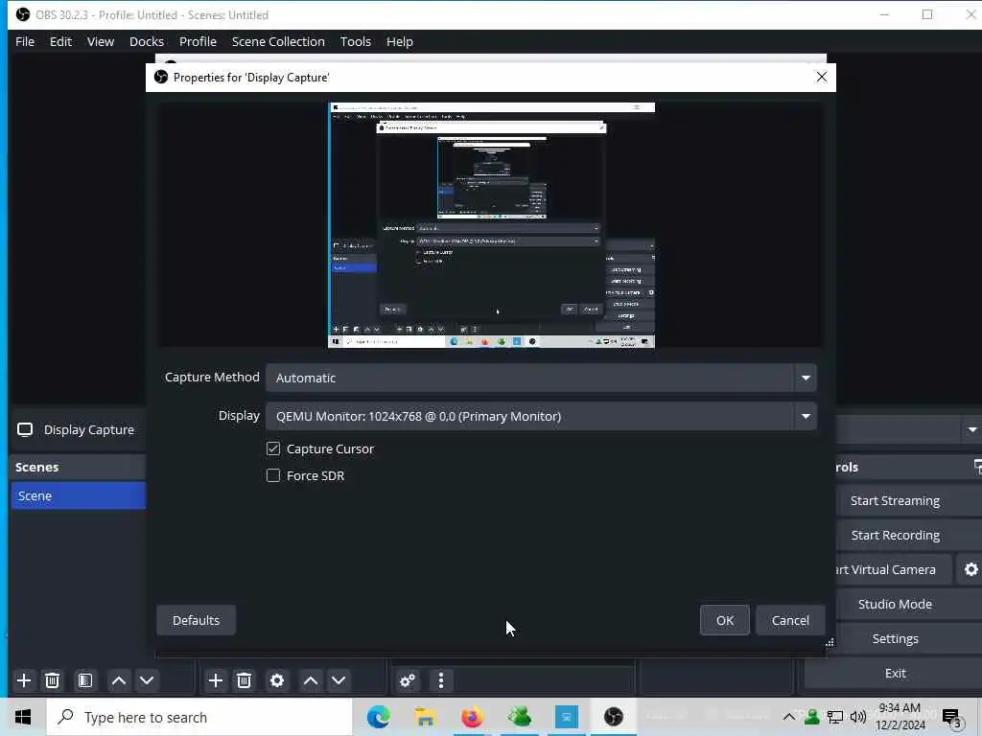The width and height of the screenshot is (982, 736).
Task: Open the taskbar clock showing 9:34 AM
Action: pos(900,717)
